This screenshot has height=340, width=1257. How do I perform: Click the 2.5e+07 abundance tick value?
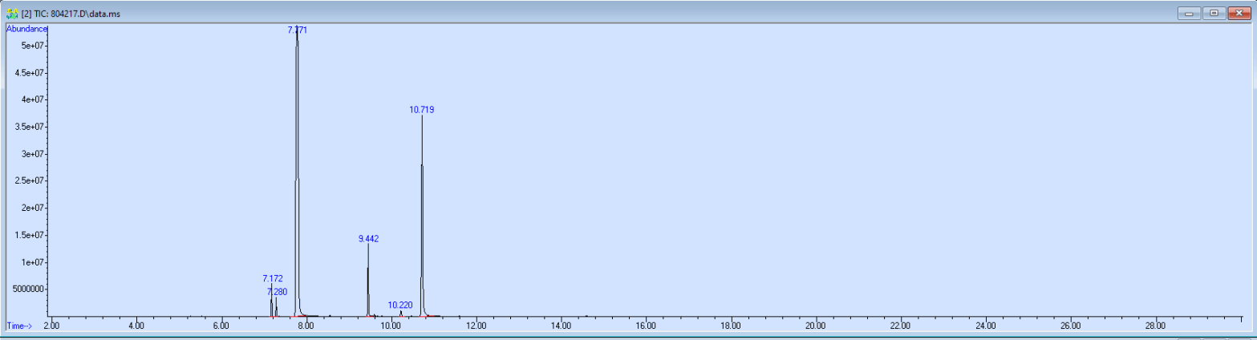tap(29, 181)
